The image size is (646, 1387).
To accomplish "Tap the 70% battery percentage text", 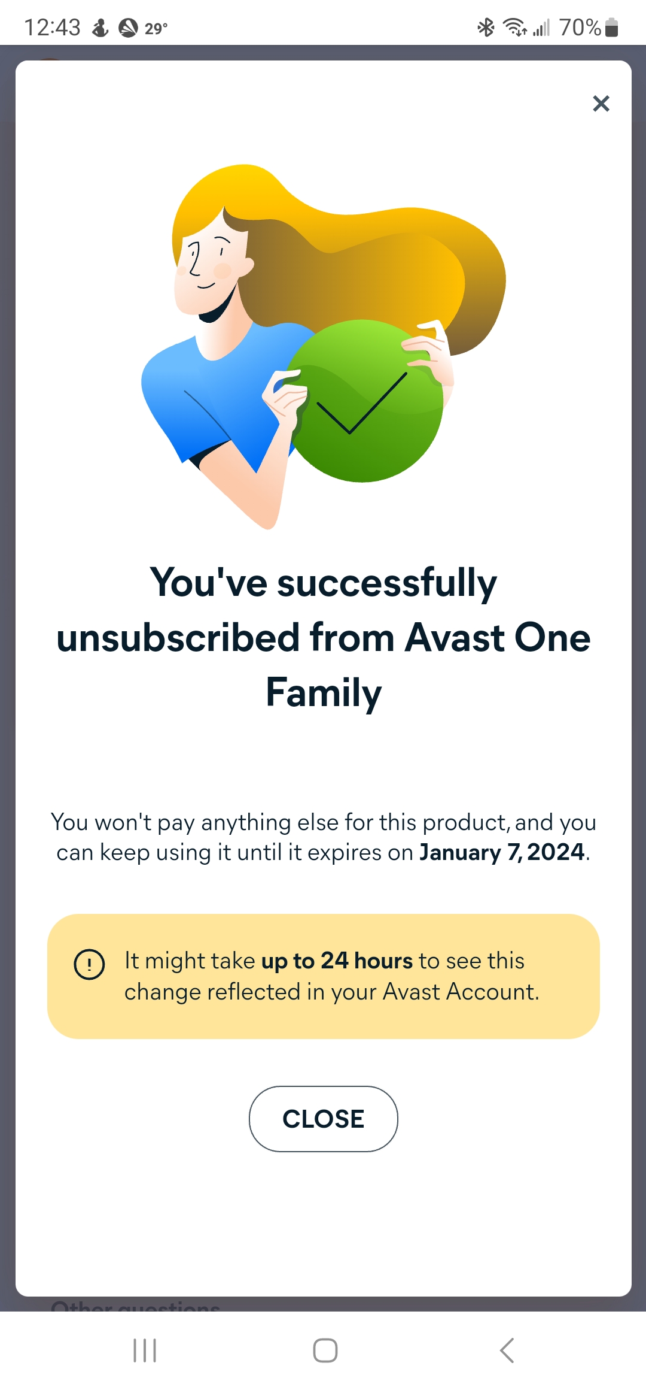I will pos(580,27).
